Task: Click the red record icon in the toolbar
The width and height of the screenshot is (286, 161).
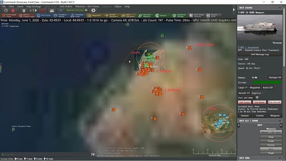Action: point(43,11)
